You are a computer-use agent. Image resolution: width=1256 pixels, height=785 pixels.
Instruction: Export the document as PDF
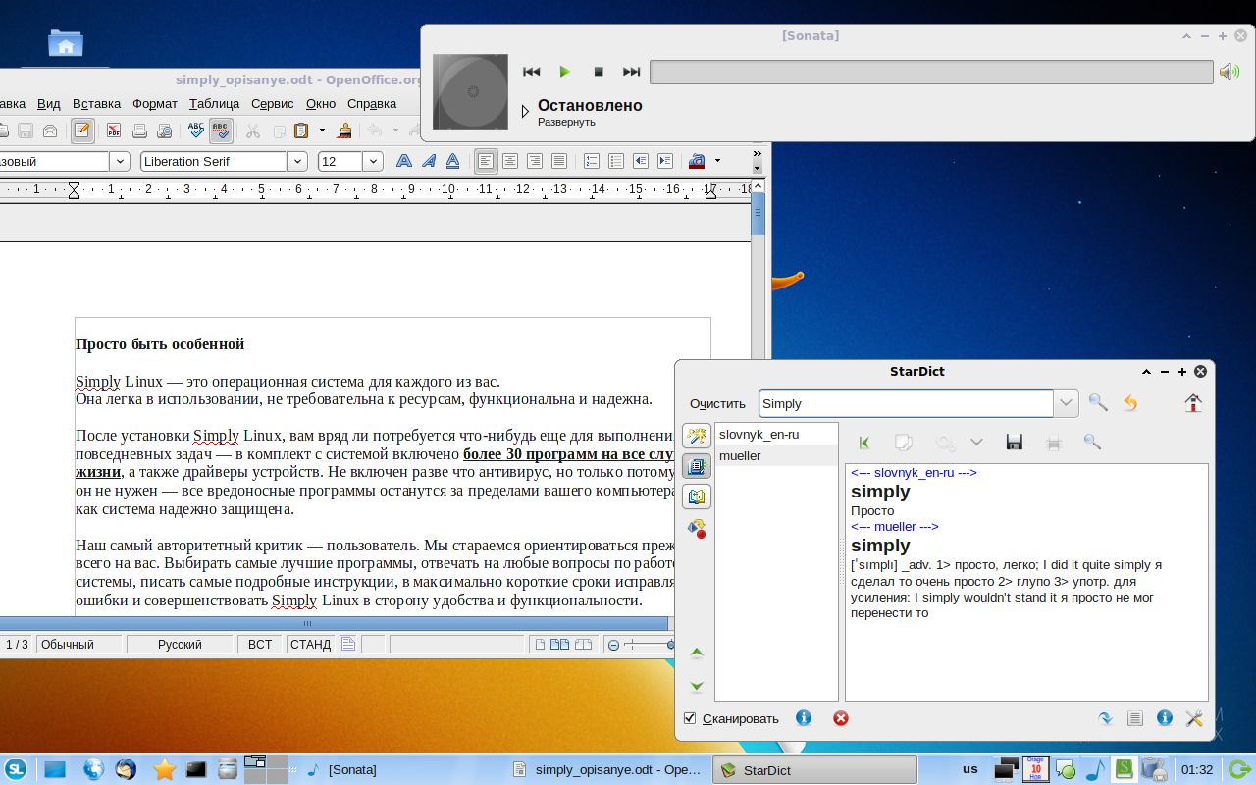click(115, 130)
